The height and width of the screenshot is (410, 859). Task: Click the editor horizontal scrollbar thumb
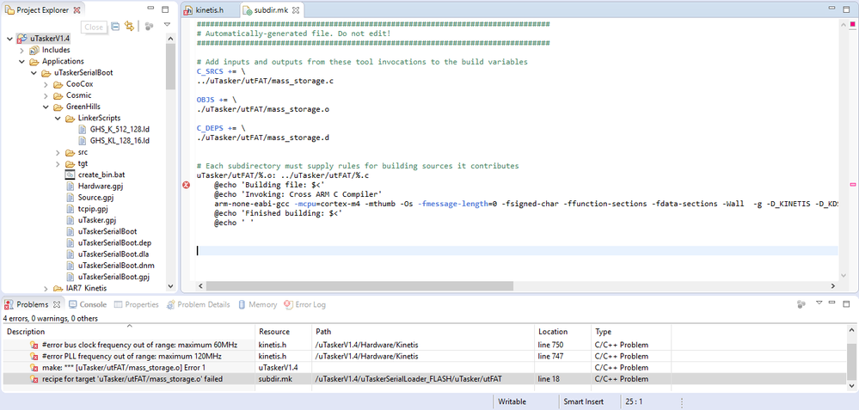[359, 286]
